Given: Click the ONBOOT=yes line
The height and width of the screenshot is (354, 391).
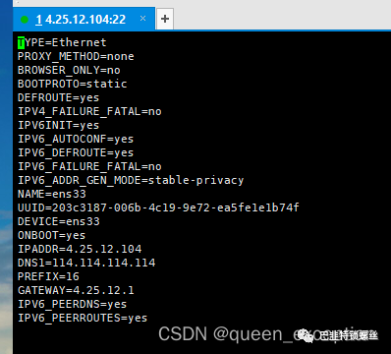Looking at the screenshot, I should (x=51, y=235).
